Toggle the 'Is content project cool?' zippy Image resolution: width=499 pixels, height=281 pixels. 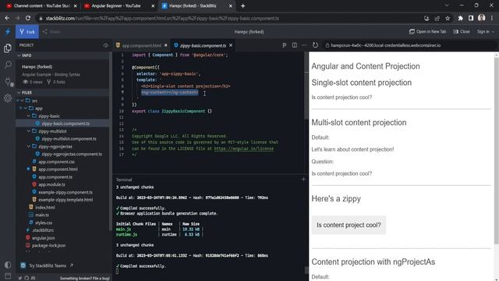coord(349,225)
